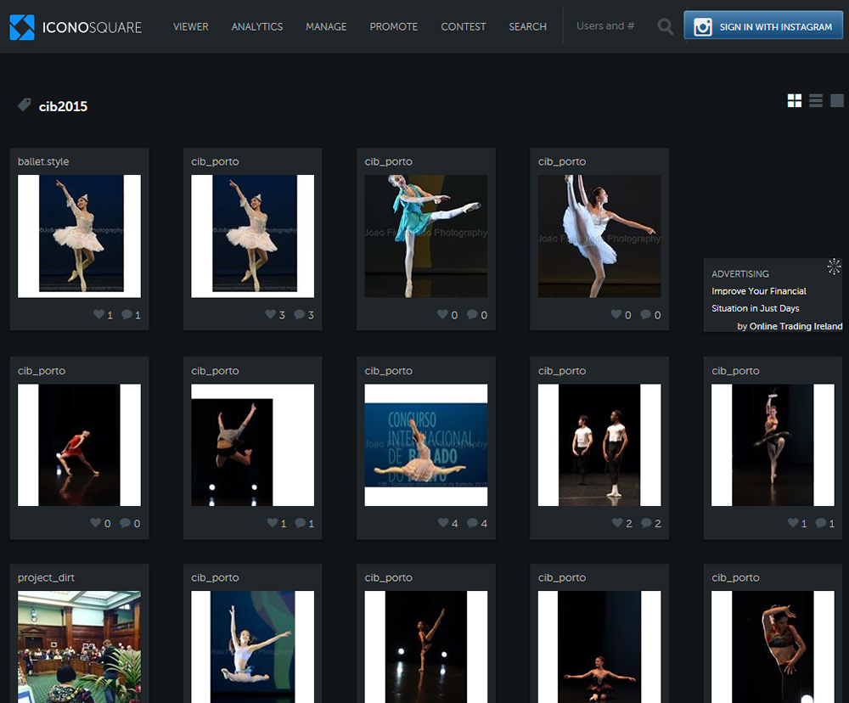Open Concurso Internacional de Bailado photo
This screenshot has width=849, height=703.
pos(426,445)
